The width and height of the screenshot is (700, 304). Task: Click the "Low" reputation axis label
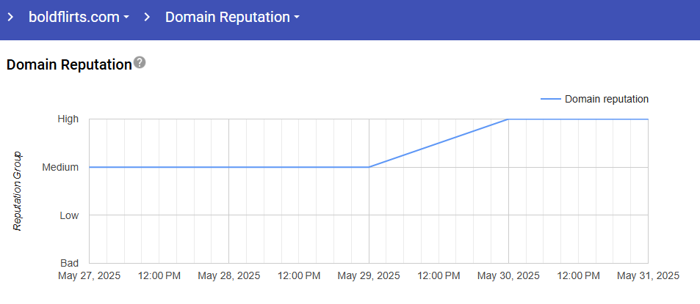point(69,215)
